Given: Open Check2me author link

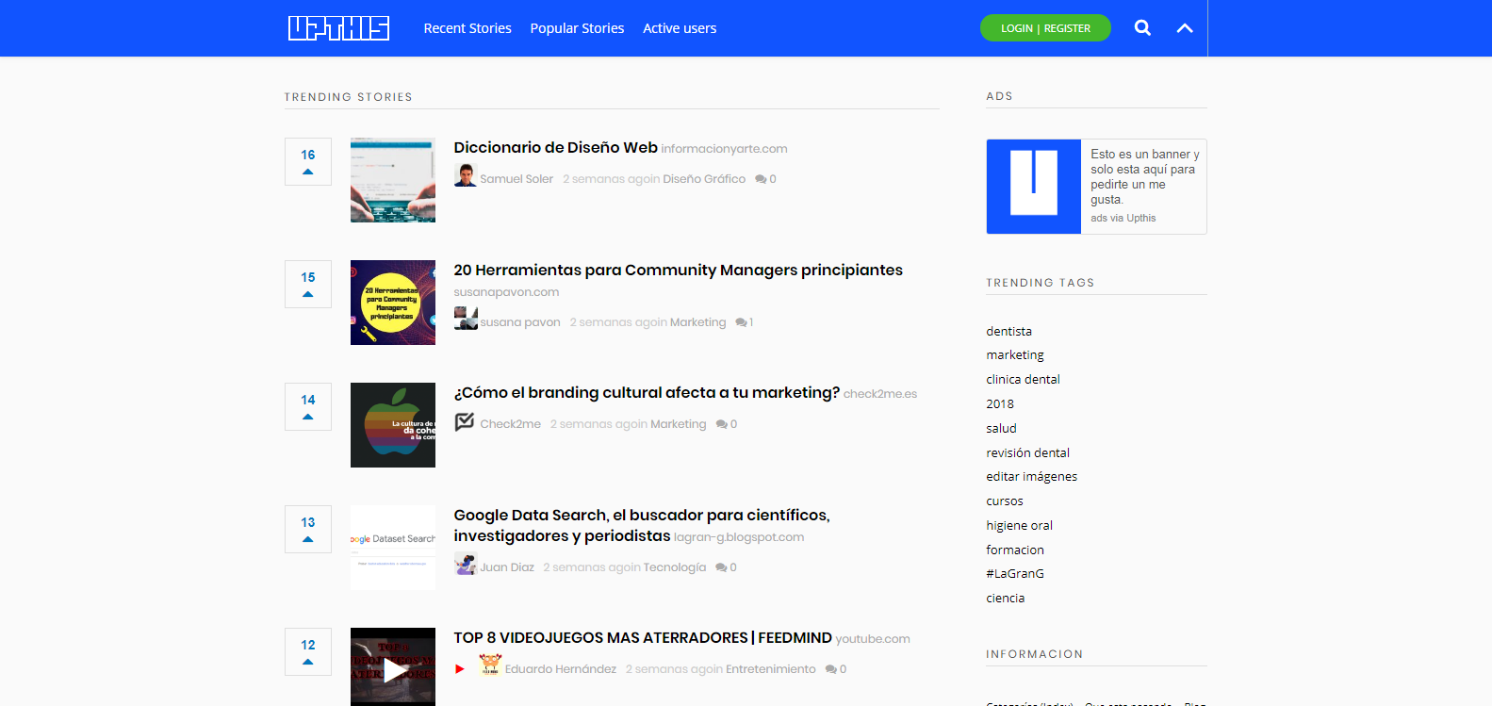Looking at the screenshot, I should click(x=510, y=424).
